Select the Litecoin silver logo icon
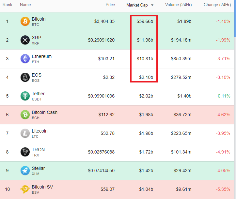This screenshot has width=236, height=199. coord(25,134)
